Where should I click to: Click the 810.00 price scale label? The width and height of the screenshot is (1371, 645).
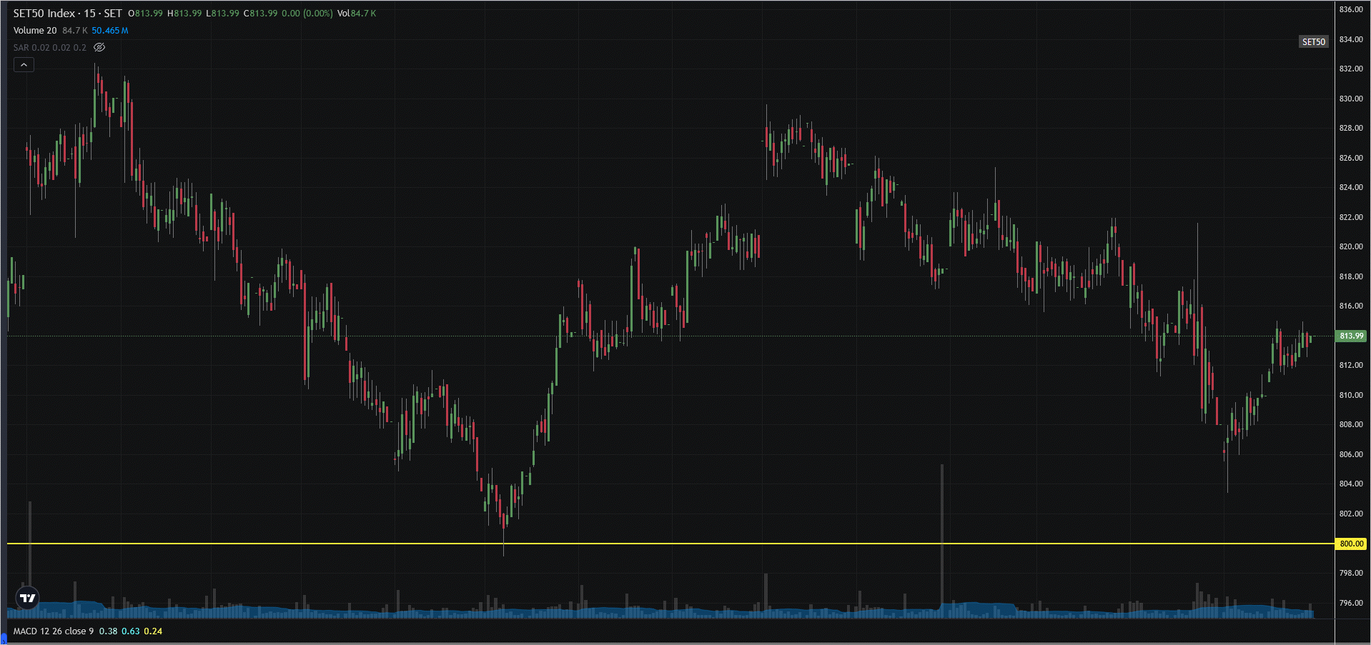point(1351,396)
